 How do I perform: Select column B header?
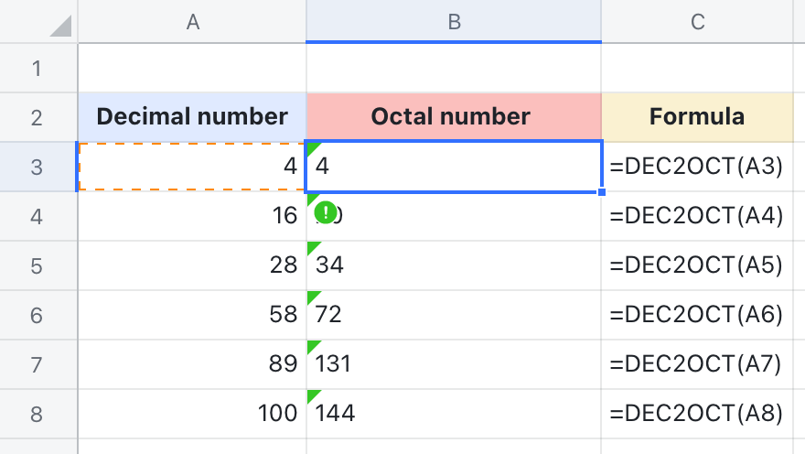[454, 22]
